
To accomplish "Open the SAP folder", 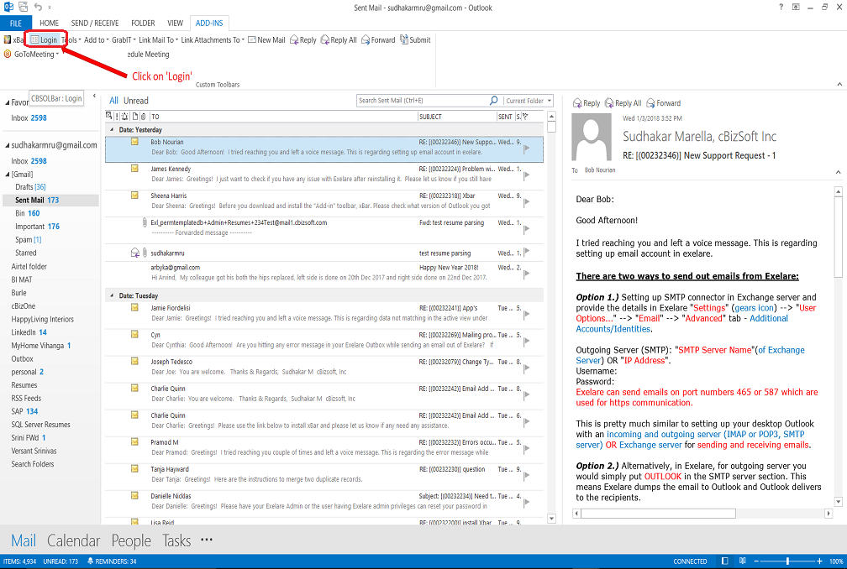I will click(x=24, y=411).
